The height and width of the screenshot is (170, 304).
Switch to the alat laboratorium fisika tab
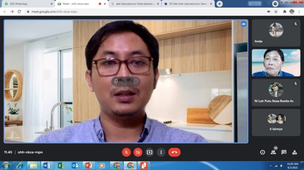pos(135,4)
